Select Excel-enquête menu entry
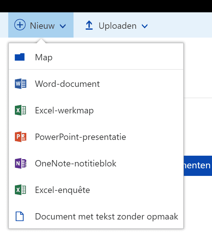The width and height of the screenshot is (212, 240). point(96,190)
